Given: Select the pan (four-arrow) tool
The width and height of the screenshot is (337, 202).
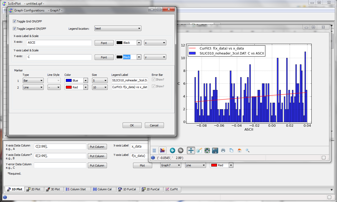Looking at the screenshot, I should (x=191, y=150).
